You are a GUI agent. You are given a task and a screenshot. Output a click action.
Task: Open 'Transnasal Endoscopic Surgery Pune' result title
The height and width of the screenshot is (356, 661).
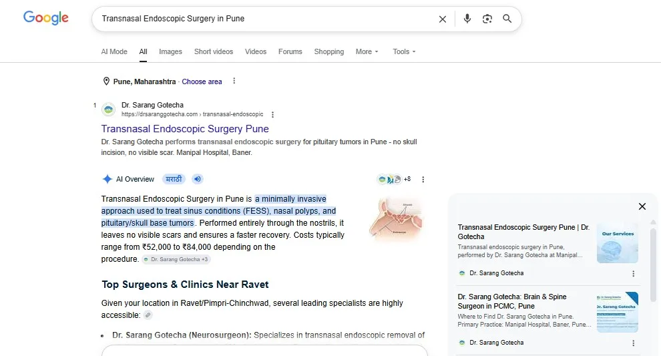click(185, 129)
